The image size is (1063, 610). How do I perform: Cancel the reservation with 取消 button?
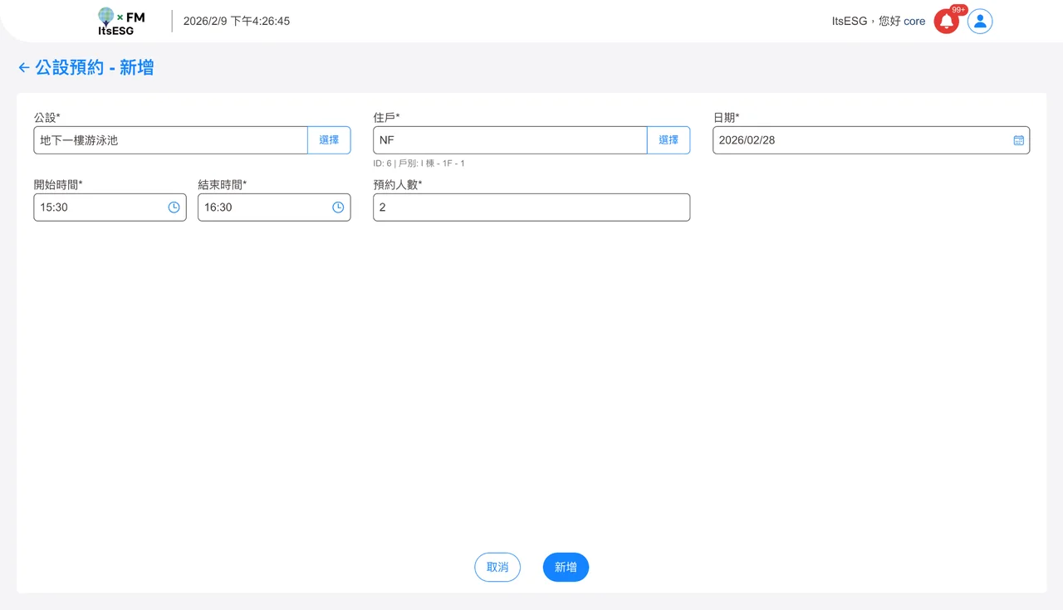(x=497, y=568)
